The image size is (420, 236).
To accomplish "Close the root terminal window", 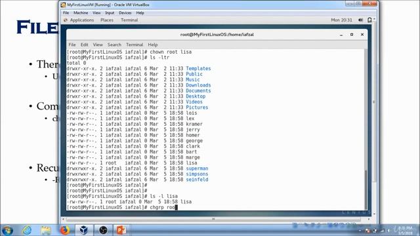I will coord(362,35).
